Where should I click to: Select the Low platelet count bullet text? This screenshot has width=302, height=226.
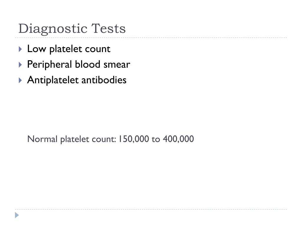click(69, 49)
